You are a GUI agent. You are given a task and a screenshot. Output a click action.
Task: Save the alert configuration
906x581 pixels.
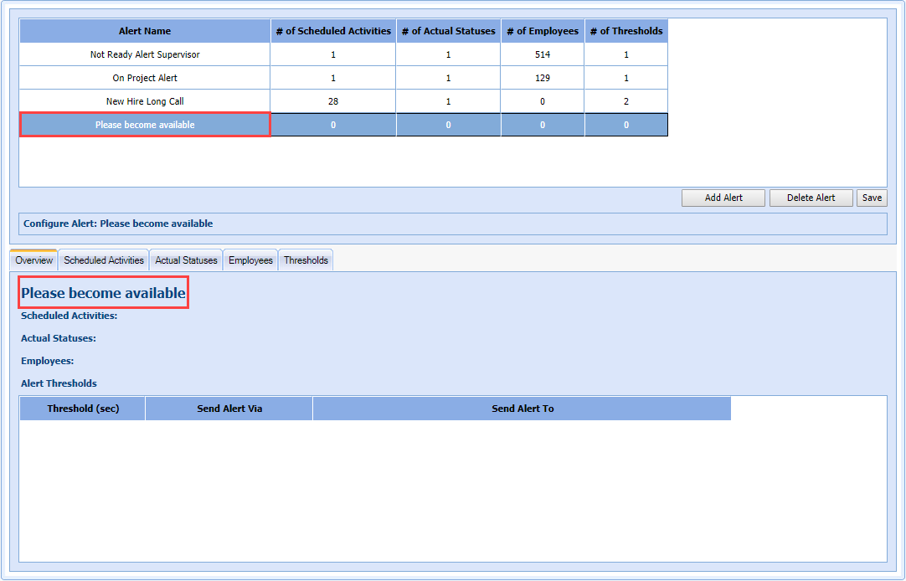[x=872, y=198]
